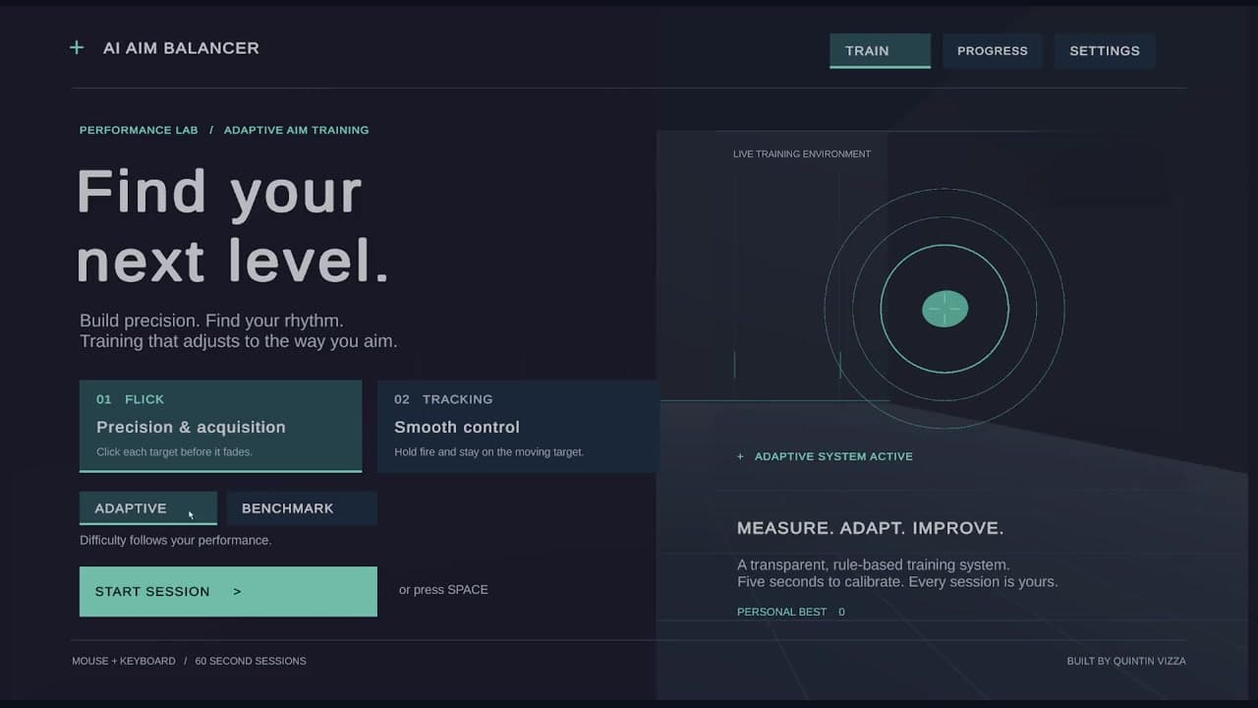Click the plus icon beside Adaptive System Active
Image resolution: width=1258 pixels, height=708 pixels.
(741, 456)
